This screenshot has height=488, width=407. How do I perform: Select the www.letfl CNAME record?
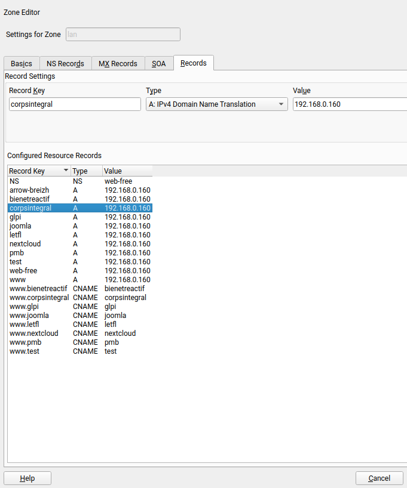80,325
